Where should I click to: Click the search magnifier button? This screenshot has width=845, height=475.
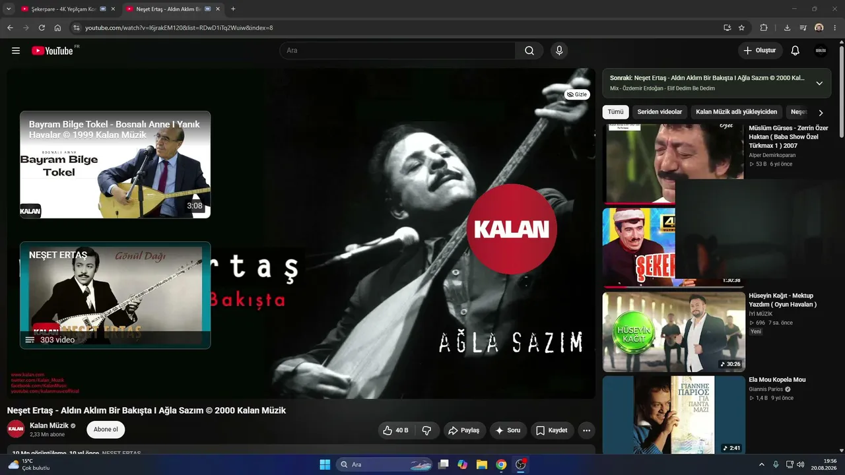[x=529, y=51]
